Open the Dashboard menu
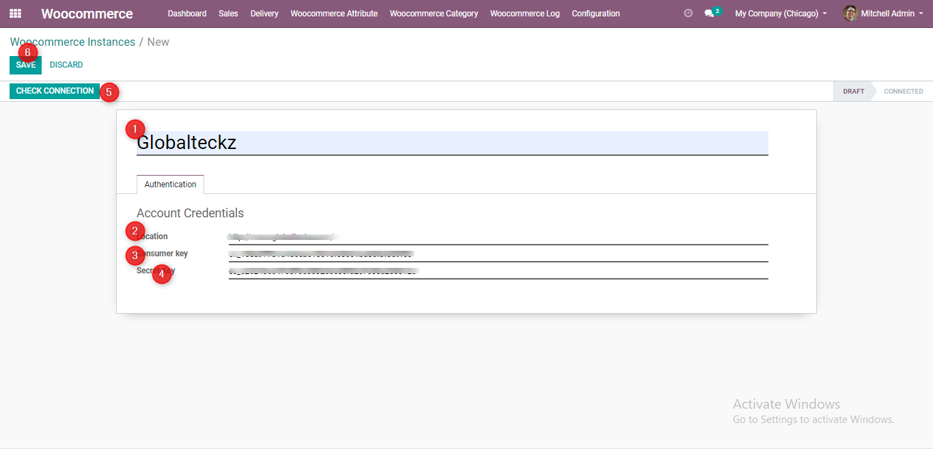 tap(187, 14)
